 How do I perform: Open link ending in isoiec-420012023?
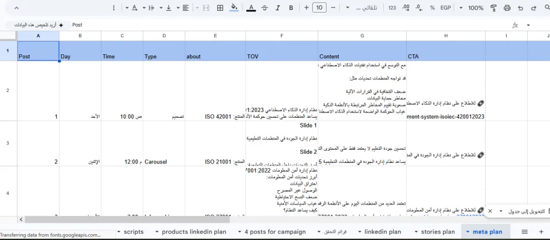click(x=446, y=117)
